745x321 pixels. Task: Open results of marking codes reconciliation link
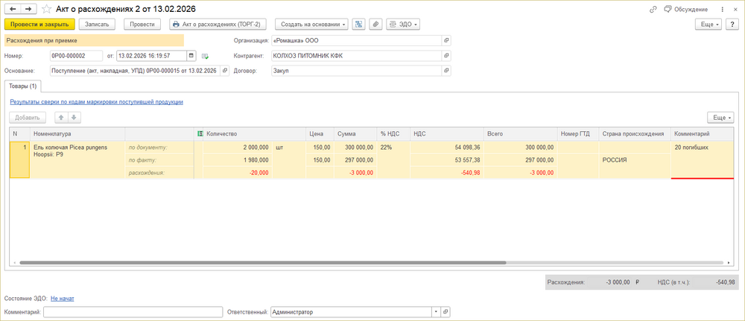[x=96, y=102]
